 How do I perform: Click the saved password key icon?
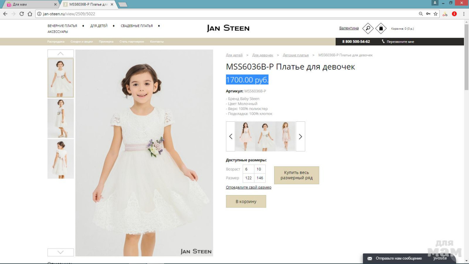tap(428, 14)
